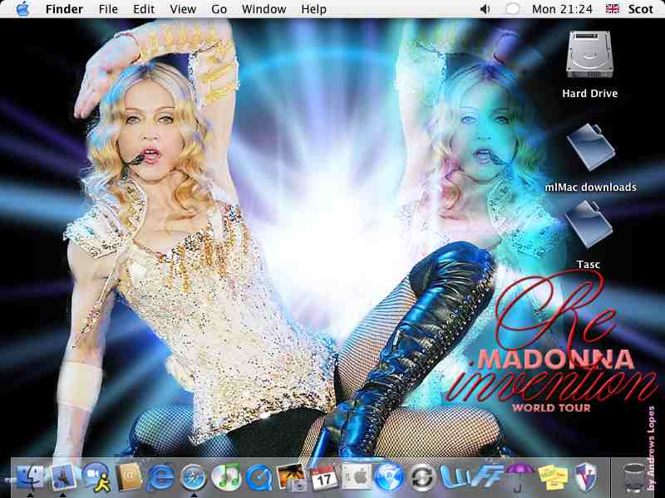Open the Window menu
Image resolution: width=665 pixels, height=498 pixels.
[264, 9]
